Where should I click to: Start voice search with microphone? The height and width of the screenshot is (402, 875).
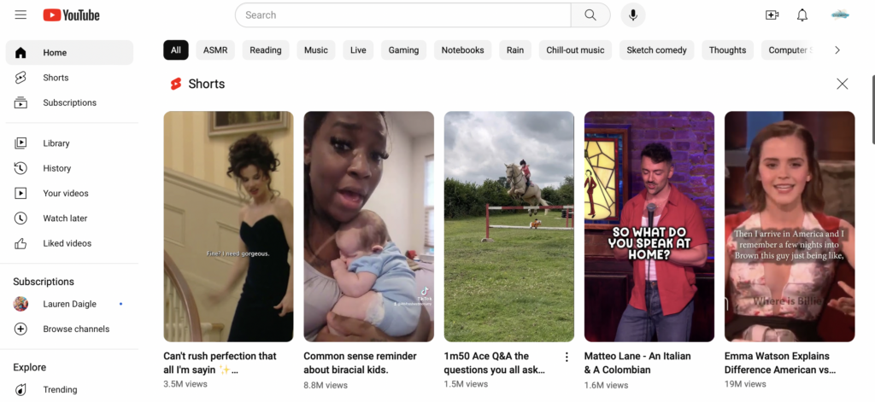click(x=633, y=15)
